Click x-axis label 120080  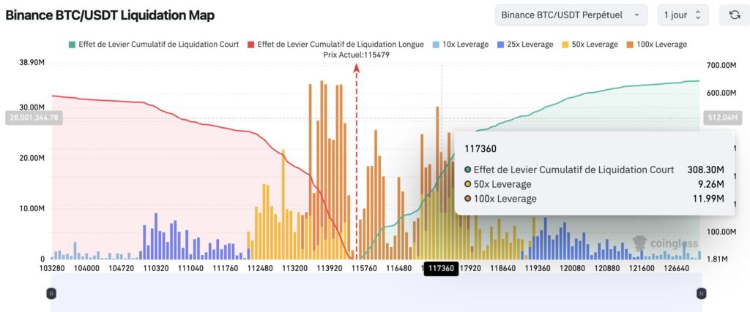coord(573,269)
